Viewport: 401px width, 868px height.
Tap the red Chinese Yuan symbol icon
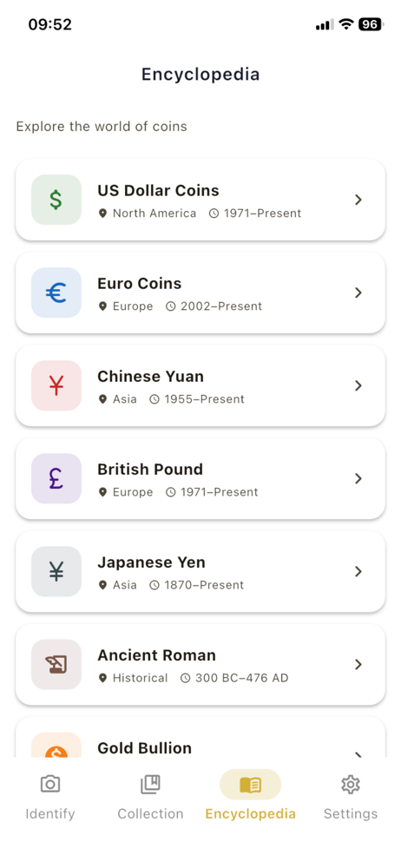point(56,386)
